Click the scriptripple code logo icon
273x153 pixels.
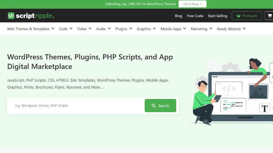coord(11,16)
